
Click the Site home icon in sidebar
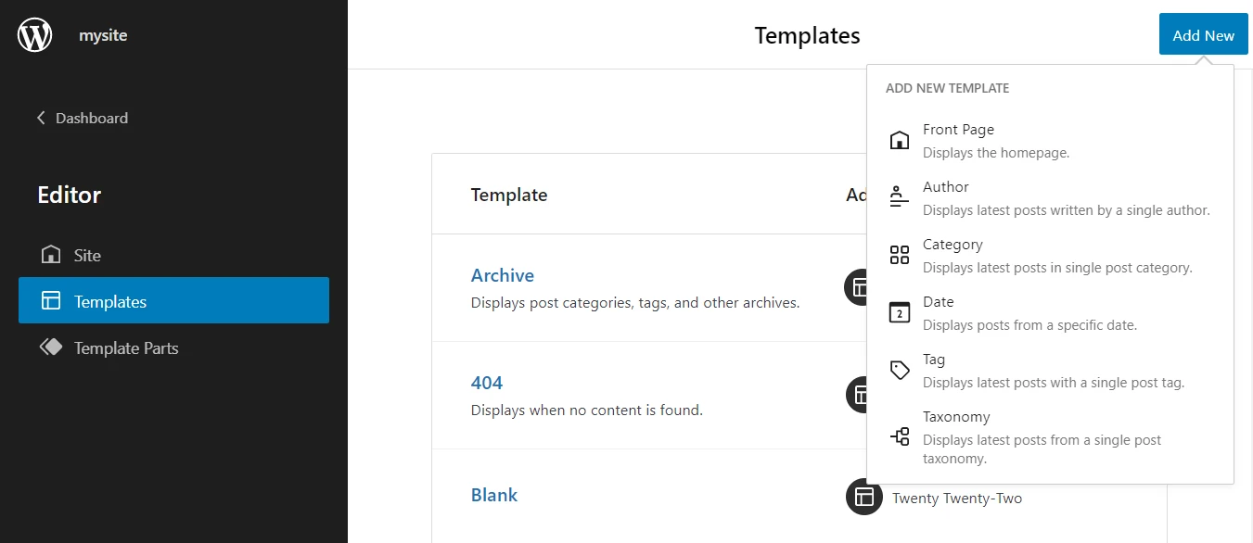[x=51, y=255]
